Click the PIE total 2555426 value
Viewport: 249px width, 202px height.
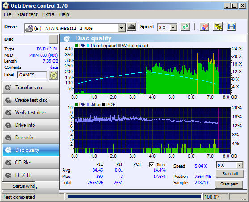pyautogui.click(x=95, y=183)
